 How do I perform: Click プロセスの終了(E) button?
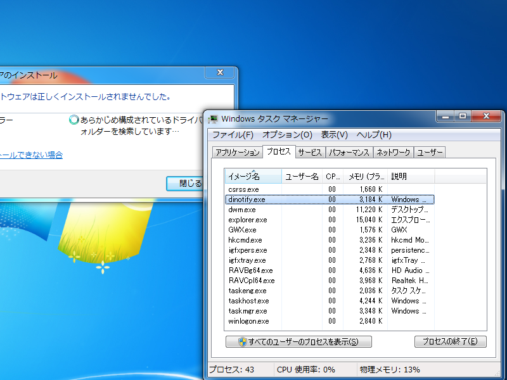pos(450,341)
